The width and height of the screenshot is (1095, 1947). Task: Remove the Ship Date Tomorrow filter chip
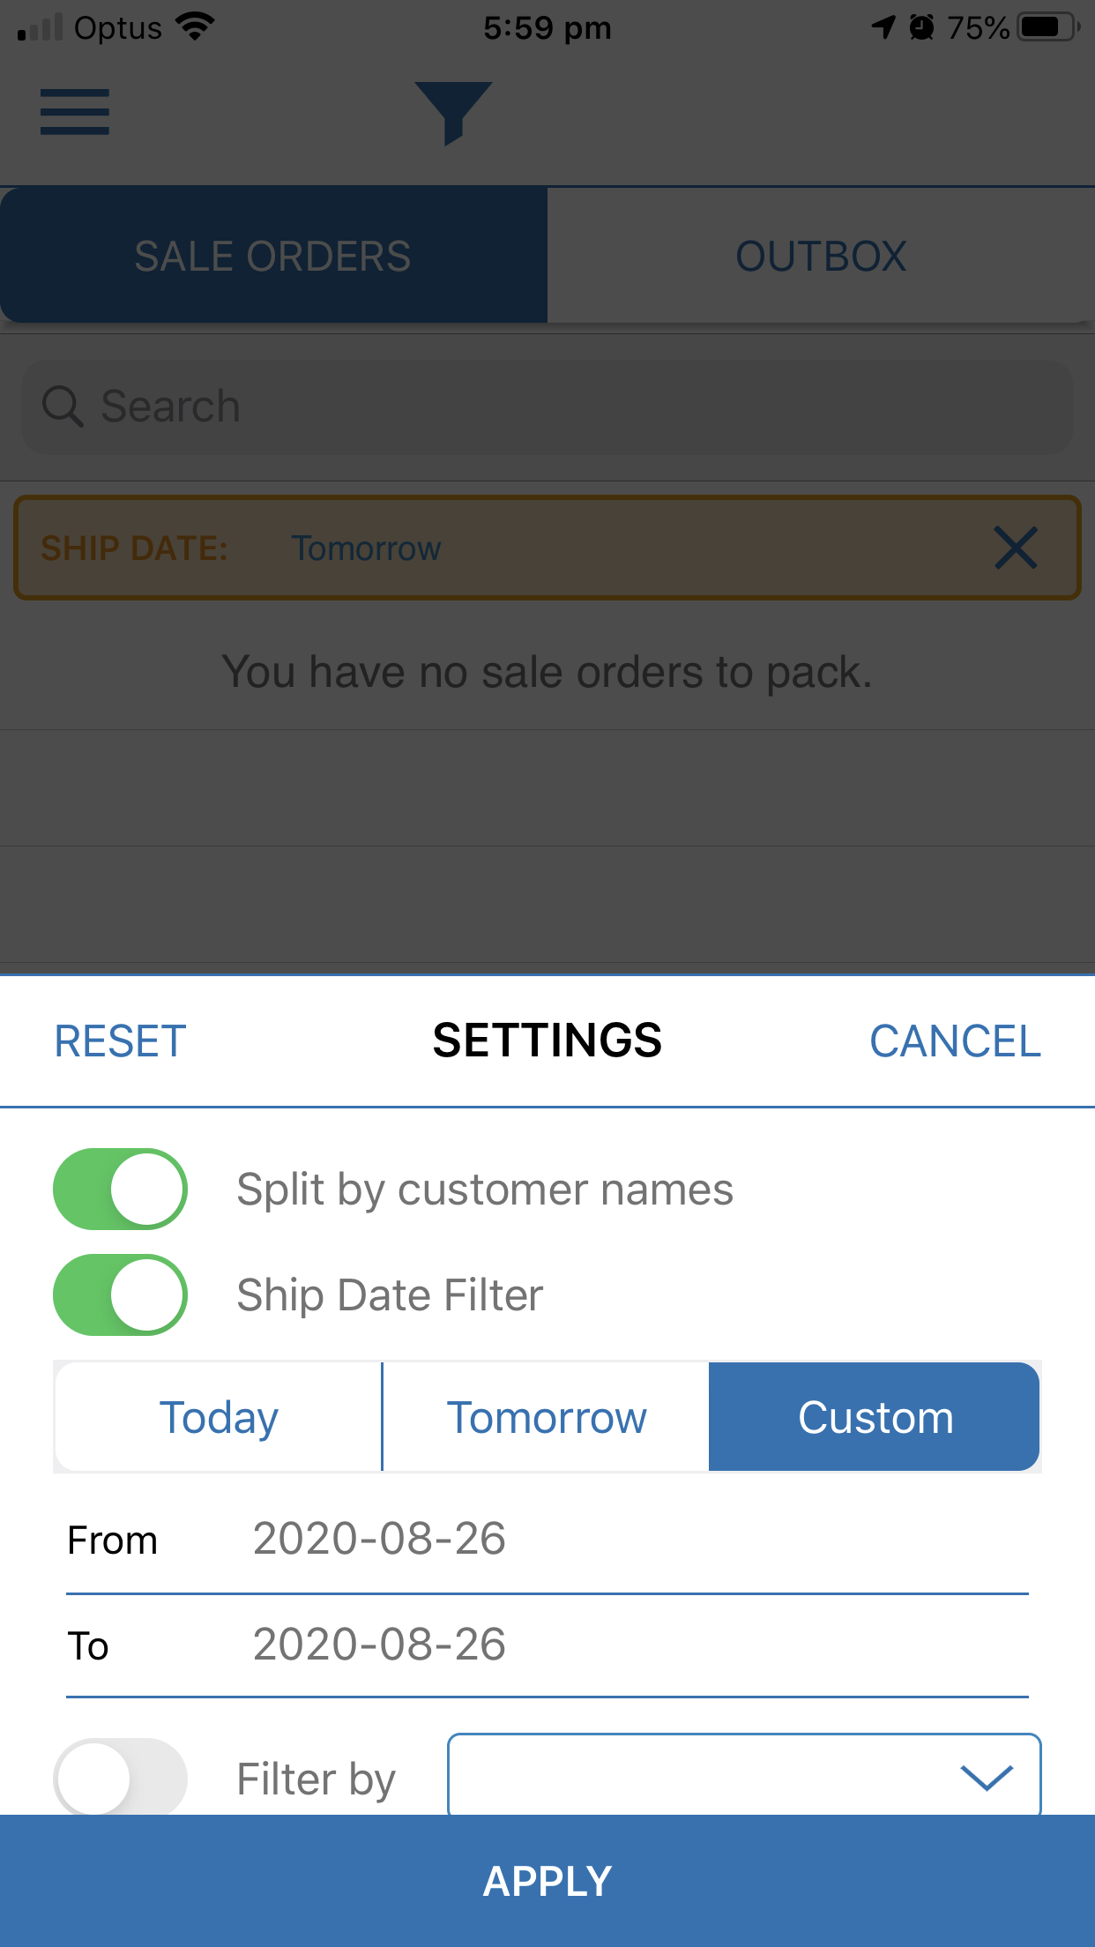coord(1016,548)
